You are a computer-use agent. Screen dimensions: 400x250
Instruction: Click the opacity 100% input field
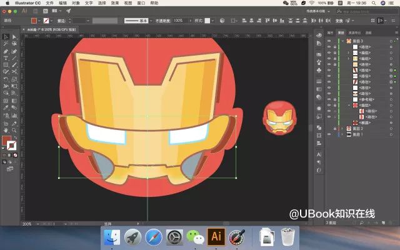click(x=181, y=21)
